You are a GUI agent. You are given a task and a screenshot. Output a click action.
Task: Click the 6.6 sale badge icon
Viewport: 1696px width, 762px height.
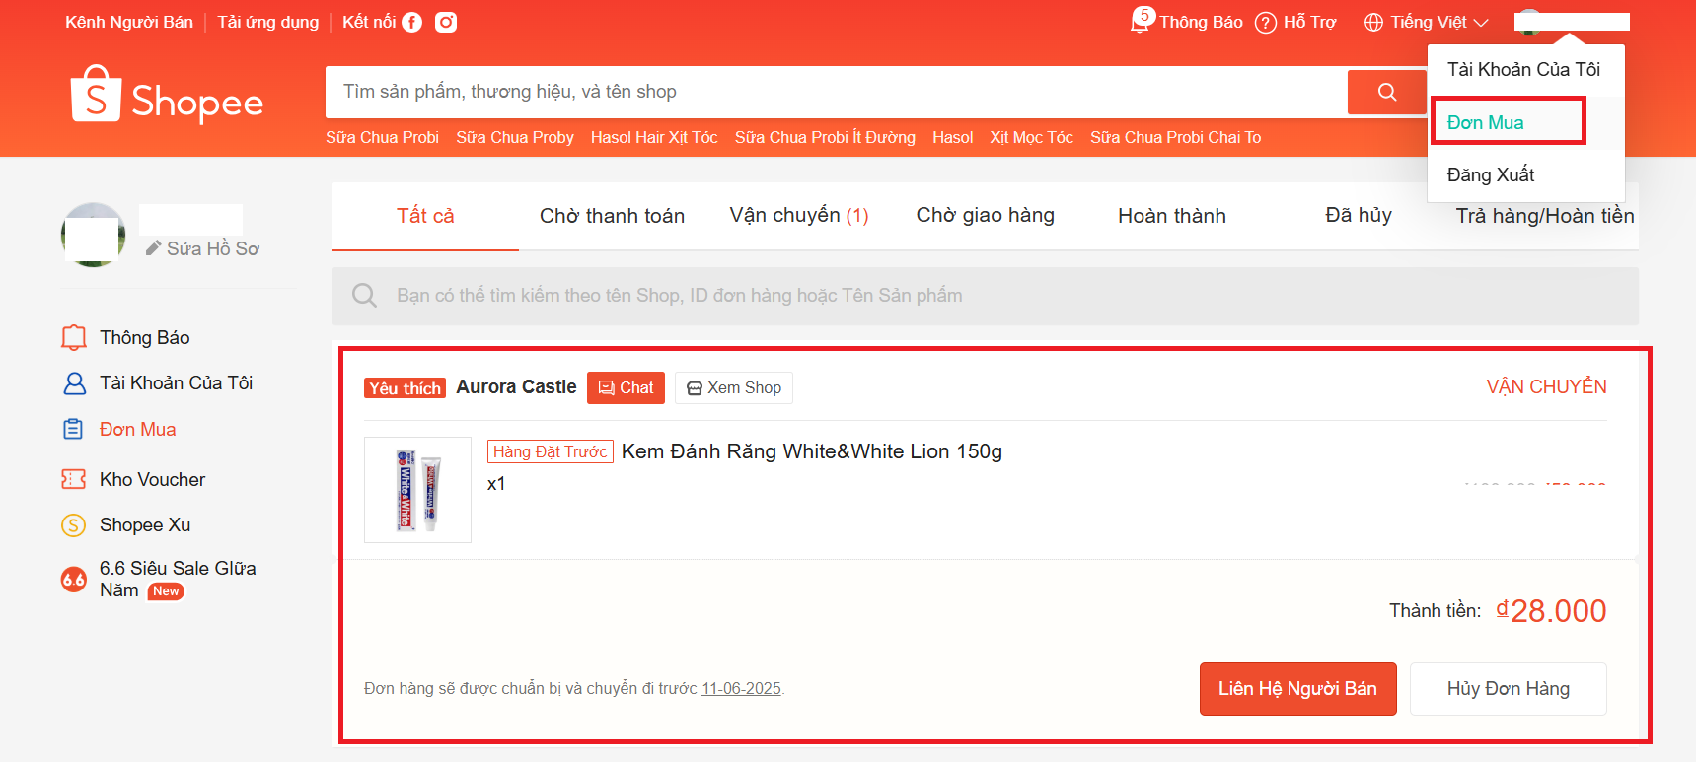[x=74, y=580]
